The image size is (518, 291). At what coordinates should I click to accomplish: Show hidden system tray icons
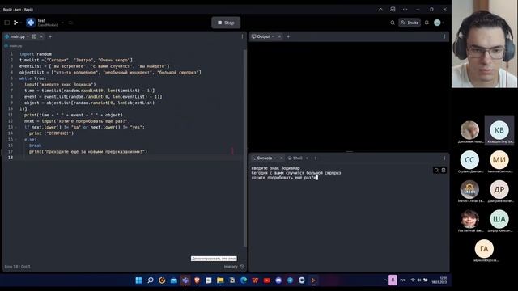pyautogui.click(x=385, y=280)
